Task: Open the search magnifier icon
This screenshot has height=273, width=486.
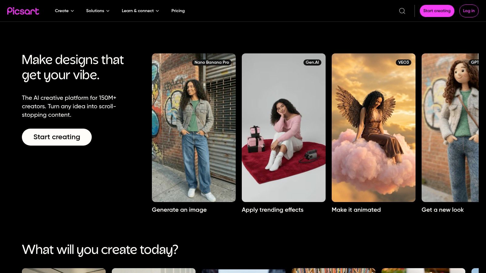Action: click(x=402, y=11)
